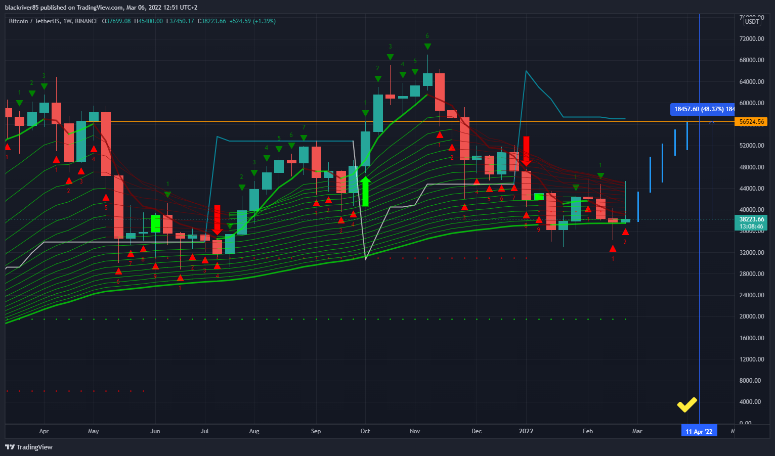Click the 72000.00 price axis value
775x456 pixels.
(752, 39)
